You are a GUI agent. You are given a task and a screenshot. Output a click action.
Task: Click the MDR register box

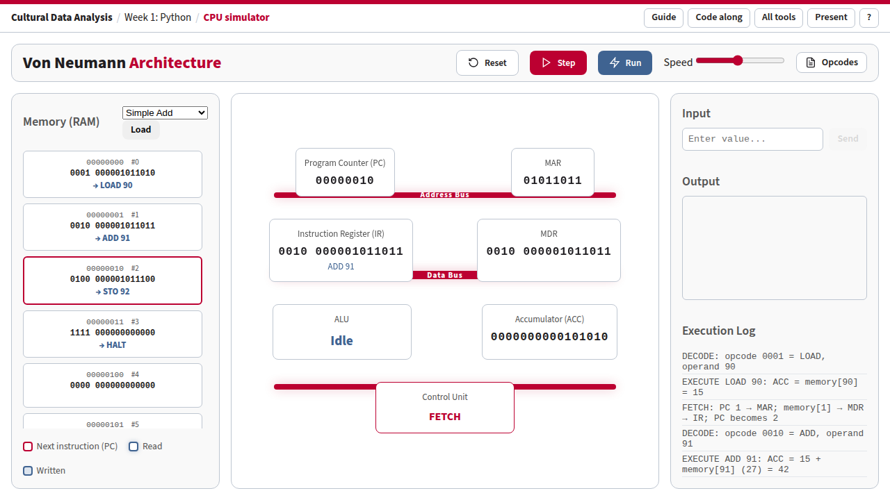coord(549,251)
